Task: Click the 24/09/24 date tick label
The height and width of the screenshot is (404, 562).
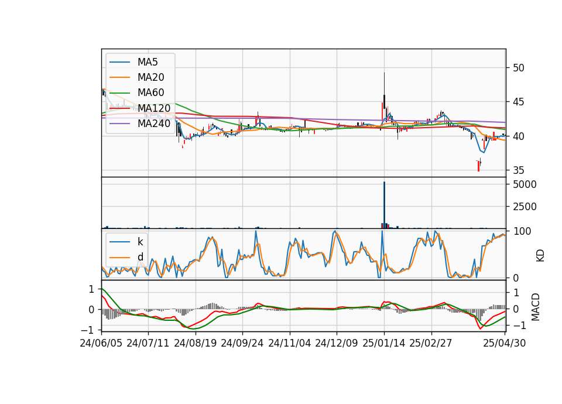Action: pos(242,344)
